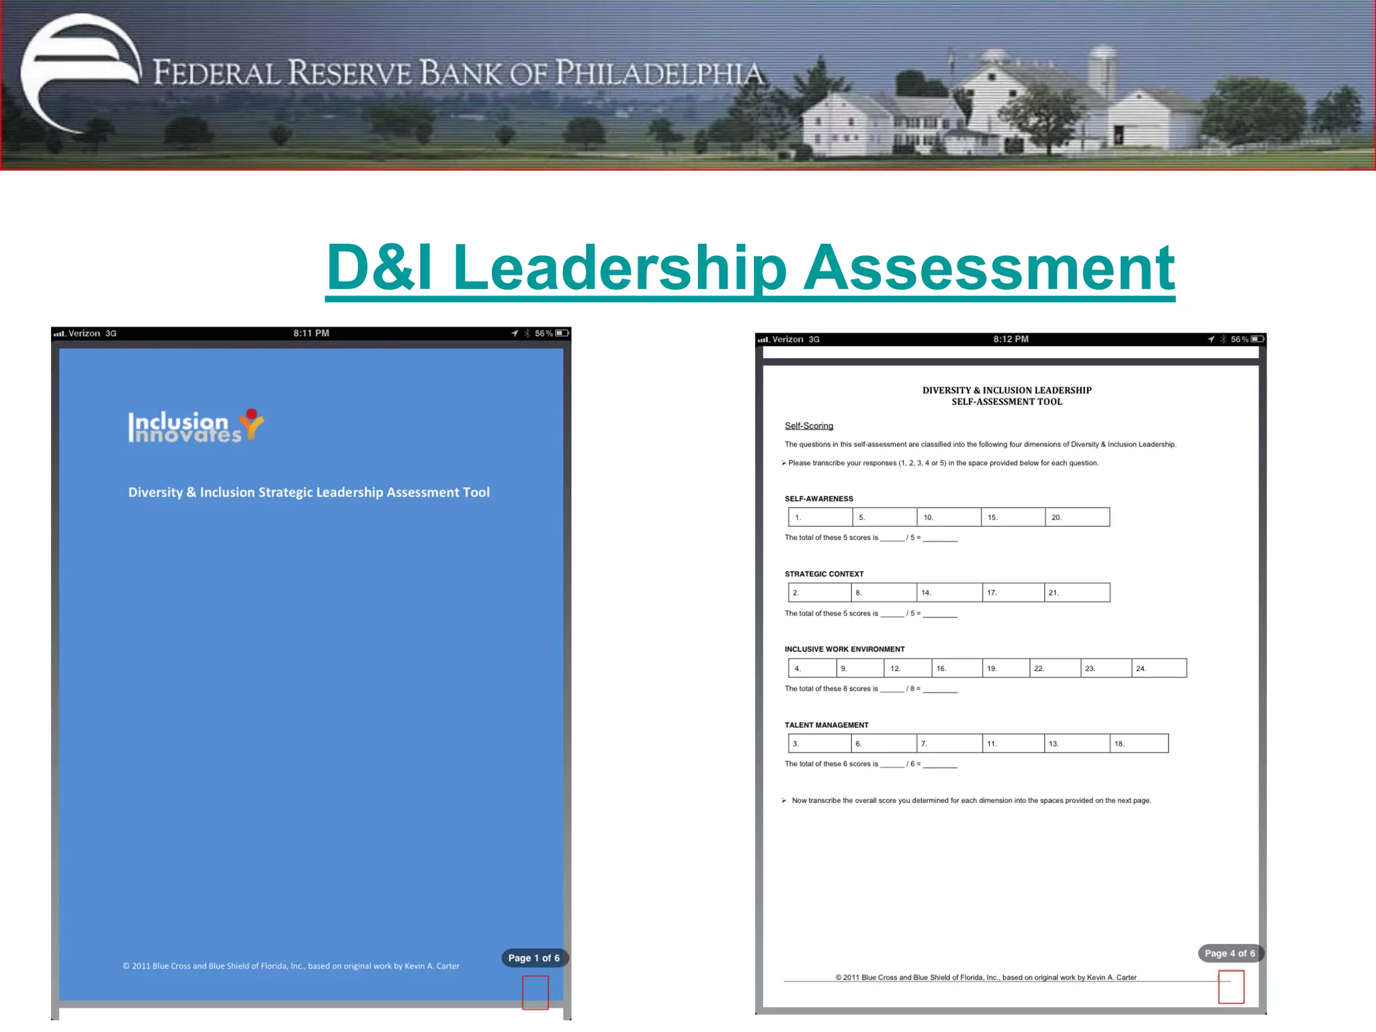This screenshot has width=1376, height=1032.
Task: Click the SELF-AWARENESS section heading
Action: [819, 499]
